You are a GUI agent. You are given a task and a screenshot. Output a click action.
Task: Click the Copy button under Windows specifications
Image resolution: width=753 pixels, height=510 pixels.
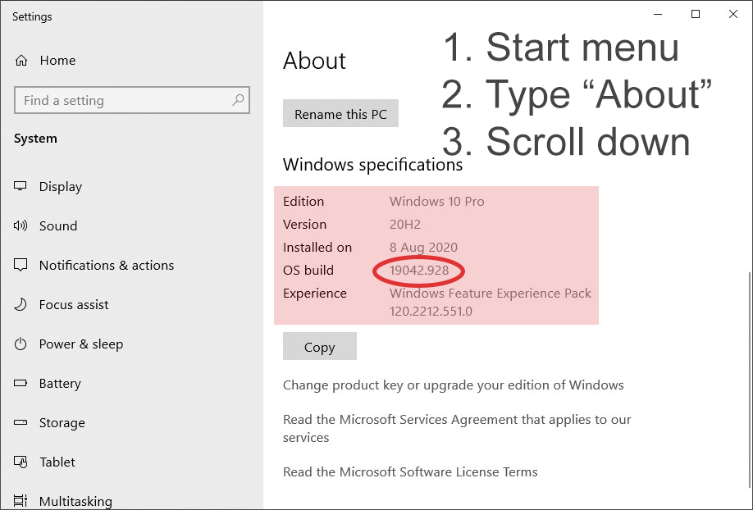tap(319, 347)
